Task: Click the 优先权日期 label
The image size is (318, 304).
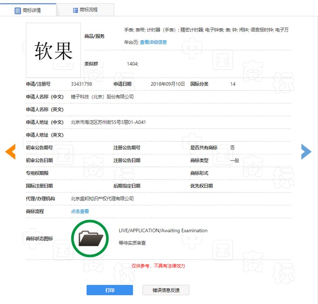Action: click(x=202, y=186)
